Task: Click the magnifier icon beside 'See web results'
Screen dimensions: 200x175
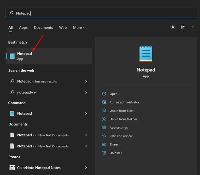Action: tap(12, 81)
